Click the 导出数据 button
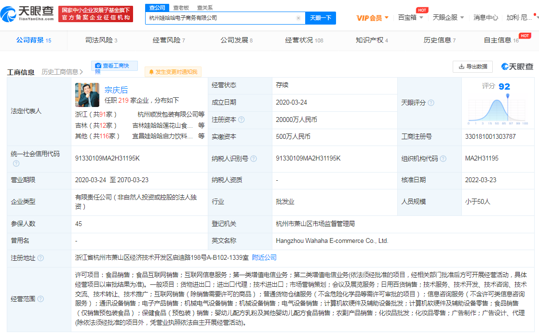This screenshot has height=334, width=539. pos(472,67)
